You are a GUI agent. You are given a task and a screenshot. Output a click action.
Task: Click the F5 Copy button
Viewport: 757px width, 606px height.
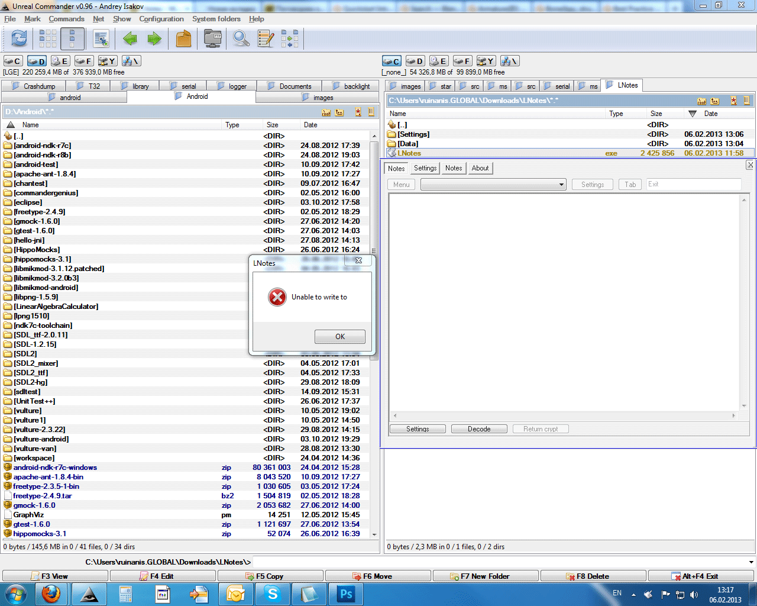pyautogui.click(x=271, y=576)
